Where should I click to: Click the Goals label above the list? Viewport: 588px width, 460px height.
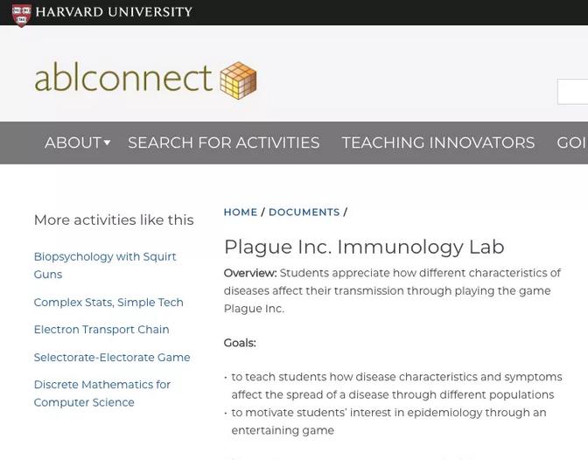(x=240, y=343)
